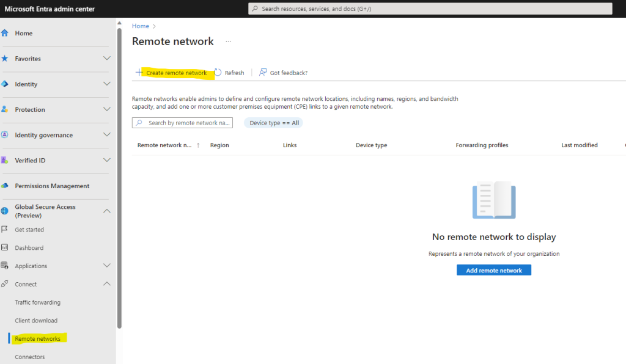Click the Favorites star icon
The width and height of the screenshot is (626, 364).
[x=5, y=59]
